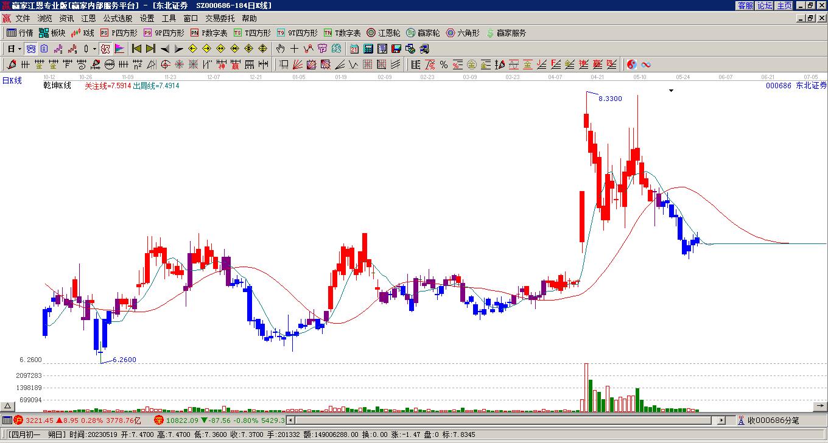
Task: Click the save floppy disk icon
Action: click(396, 49)
